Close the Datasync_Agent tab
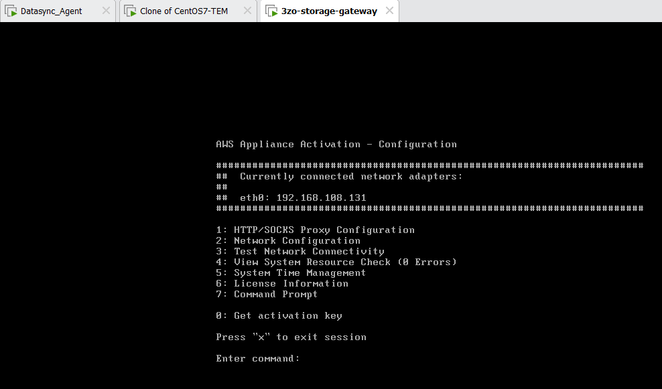 pyautogui.click(x=106, y=11)
